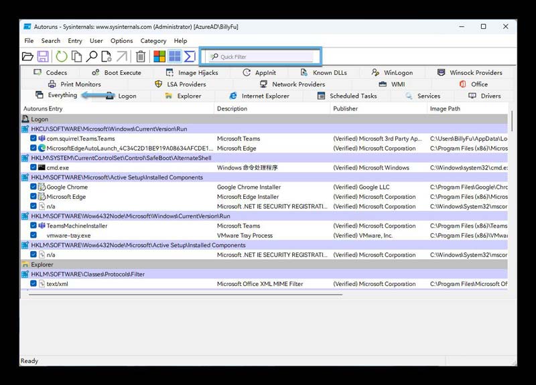536x385 pixels.
Task: Open the File menu
Action: [29, 41]
